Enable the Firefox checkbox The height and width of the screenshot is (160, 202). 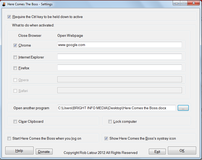click(15, 68)
